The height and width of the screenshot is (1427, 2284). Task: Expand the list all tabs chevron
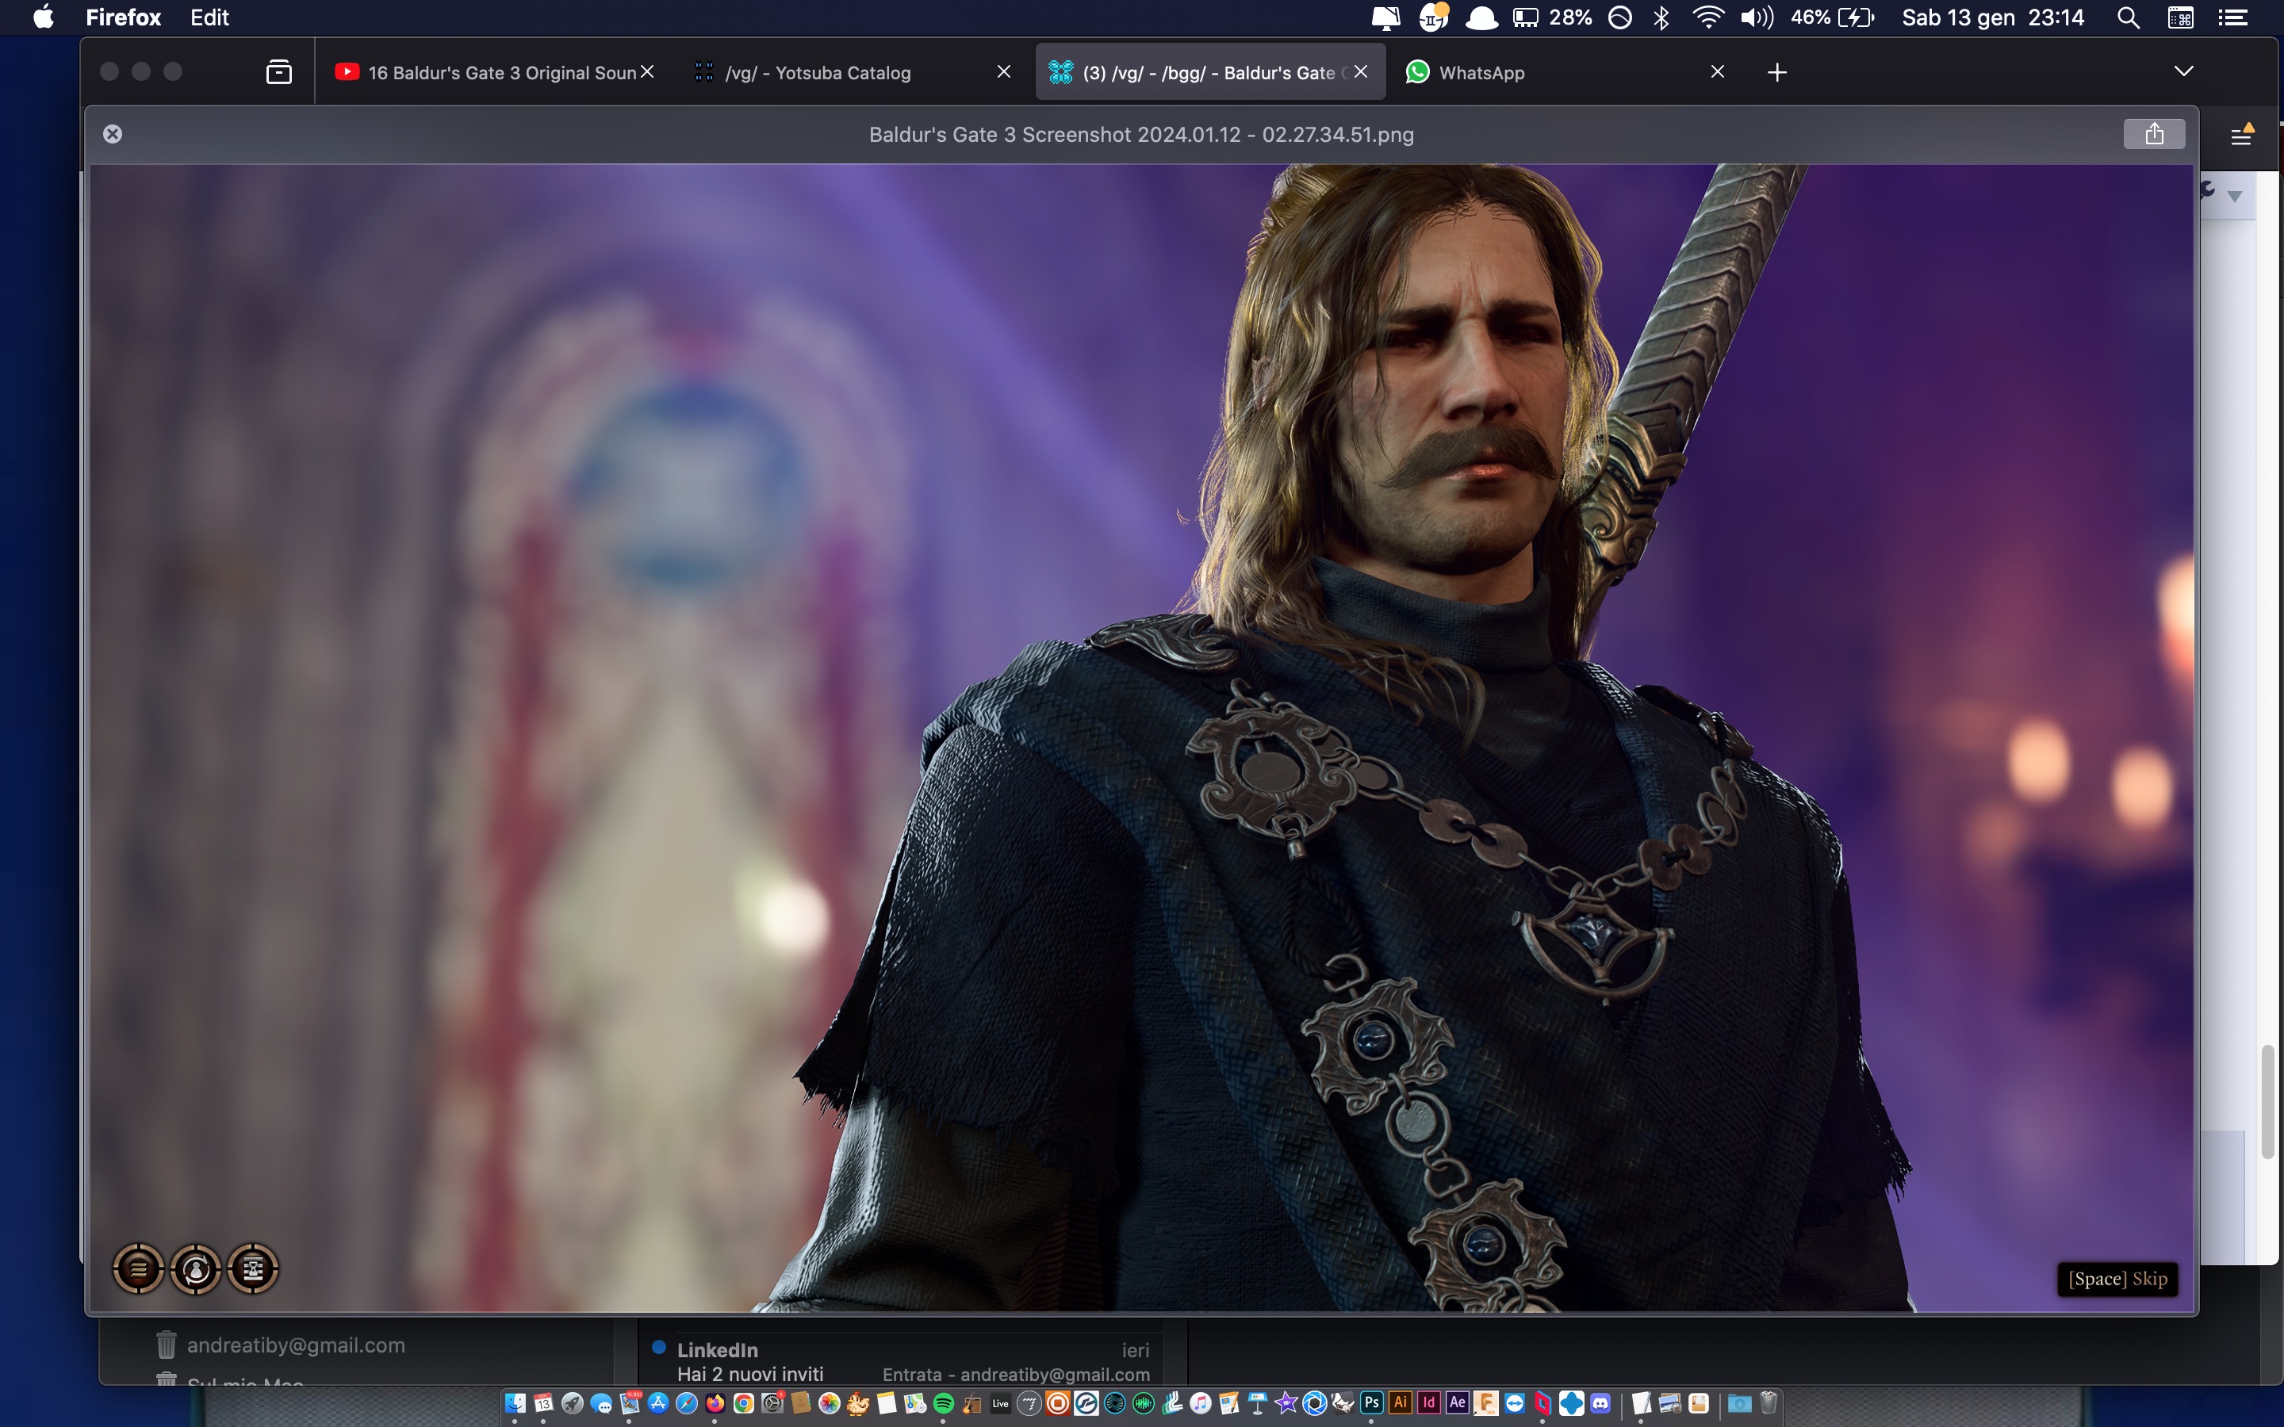point(2183,71)
